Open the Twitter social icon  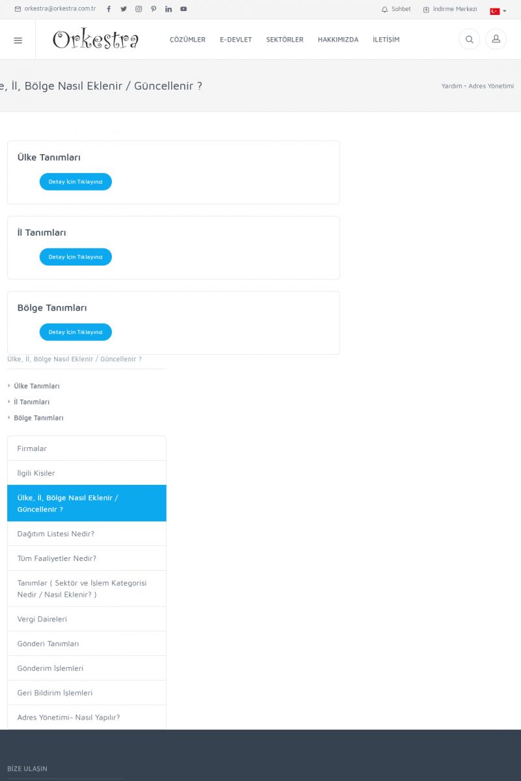coord(124,9)
